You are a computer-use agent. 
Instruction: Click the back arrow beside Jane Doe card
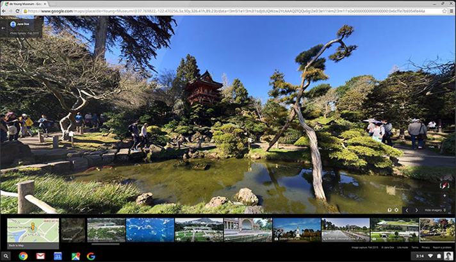tap(3, 28)
